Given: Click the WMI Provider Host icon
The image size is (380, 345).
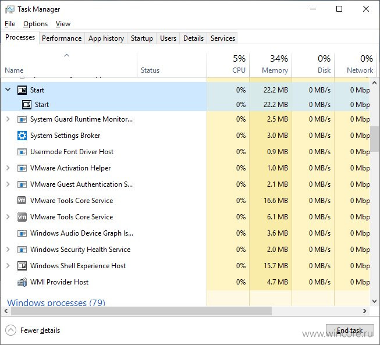Looking at the screenshot, I should click(x=22, y=282).
